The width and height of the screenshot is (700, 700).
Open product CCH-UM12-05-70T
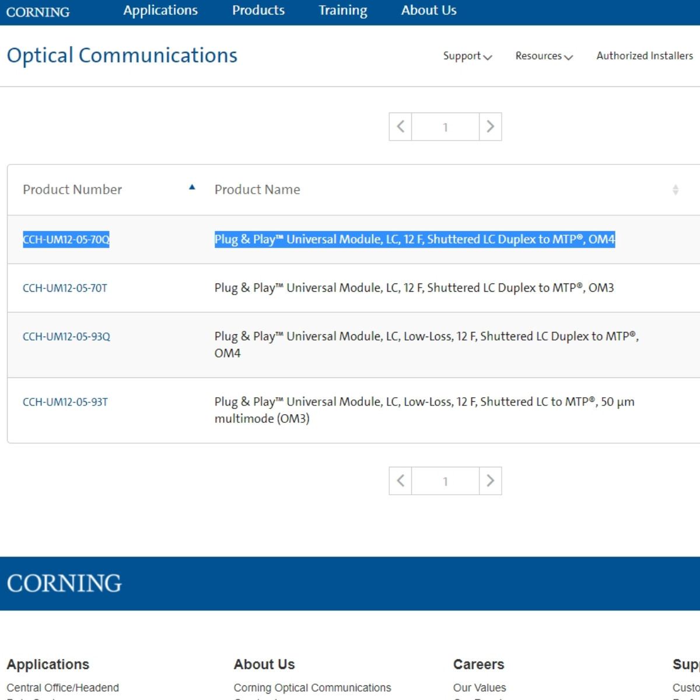pyautogui.click(x=65, y=288)
